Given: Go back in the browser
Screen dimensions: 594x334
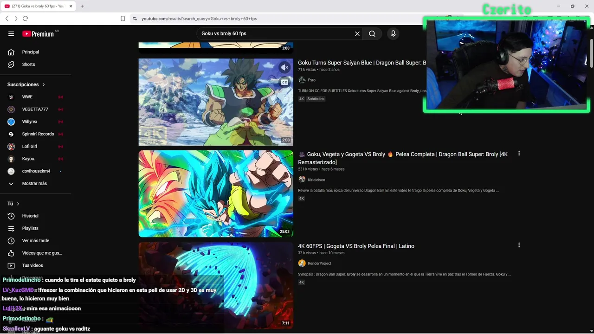Looking at the screenshot, I should (6, 19).
